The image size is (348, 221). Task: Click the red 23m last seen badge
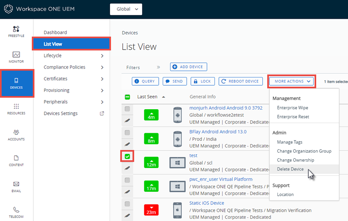pyautogui.click(x=151, y=210)
